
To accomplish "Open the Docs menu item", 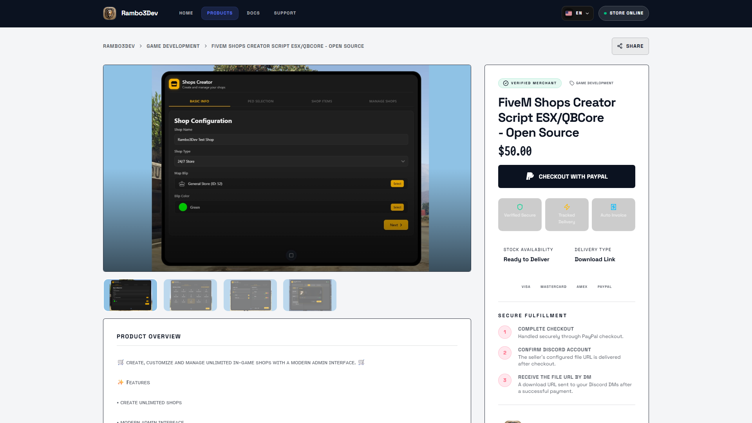I will (x=253, y=13).
